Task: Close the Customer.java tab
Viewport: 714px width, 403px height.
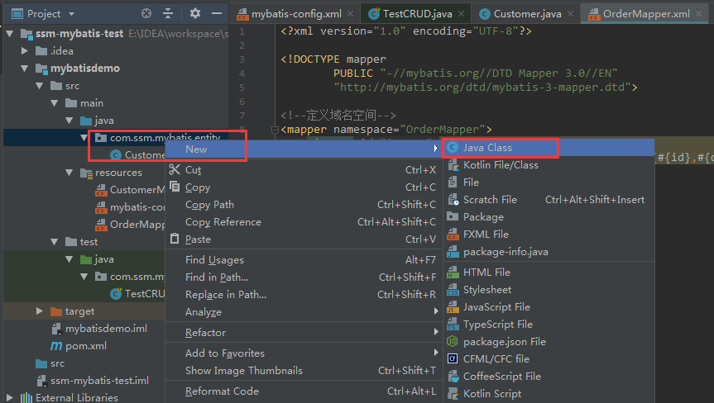Action: coord(570,14)
